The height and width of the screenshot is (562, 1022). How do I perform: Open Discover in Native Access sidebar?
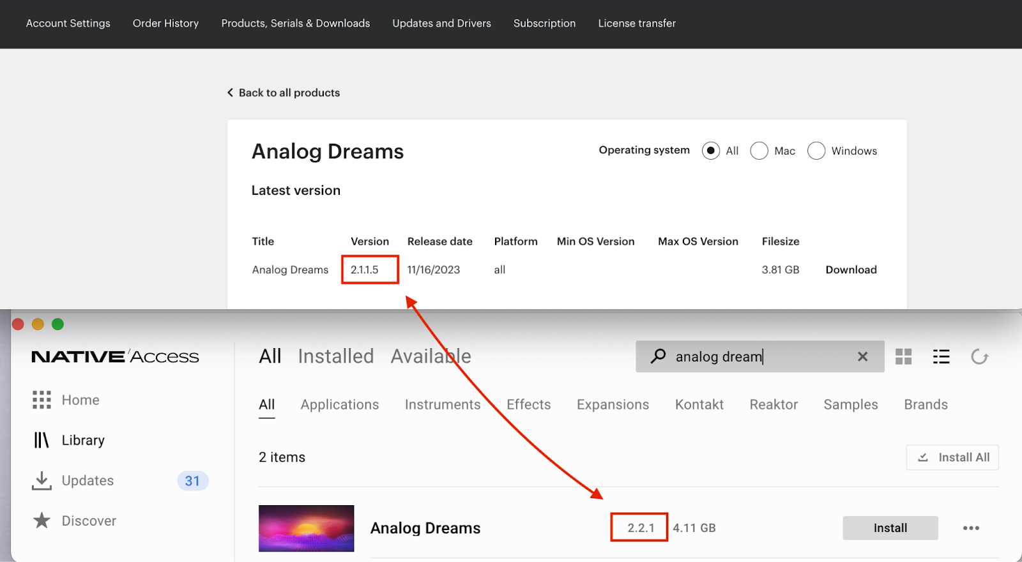[x=89, y=520]
